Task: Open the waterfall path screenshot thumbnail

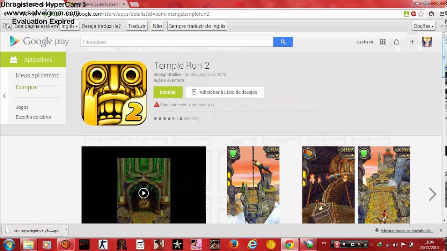Action: point(384,185)
